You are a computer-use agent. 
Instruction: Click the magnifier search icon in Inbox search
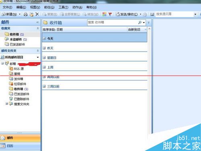point(140,23)
